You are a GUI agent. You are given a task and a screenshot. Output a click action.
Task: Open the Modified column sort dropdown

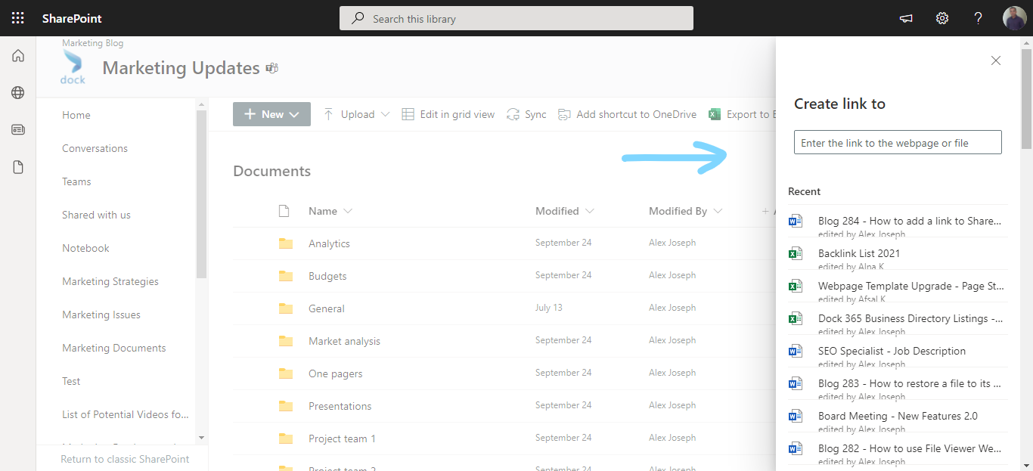(x=590, y=211)
